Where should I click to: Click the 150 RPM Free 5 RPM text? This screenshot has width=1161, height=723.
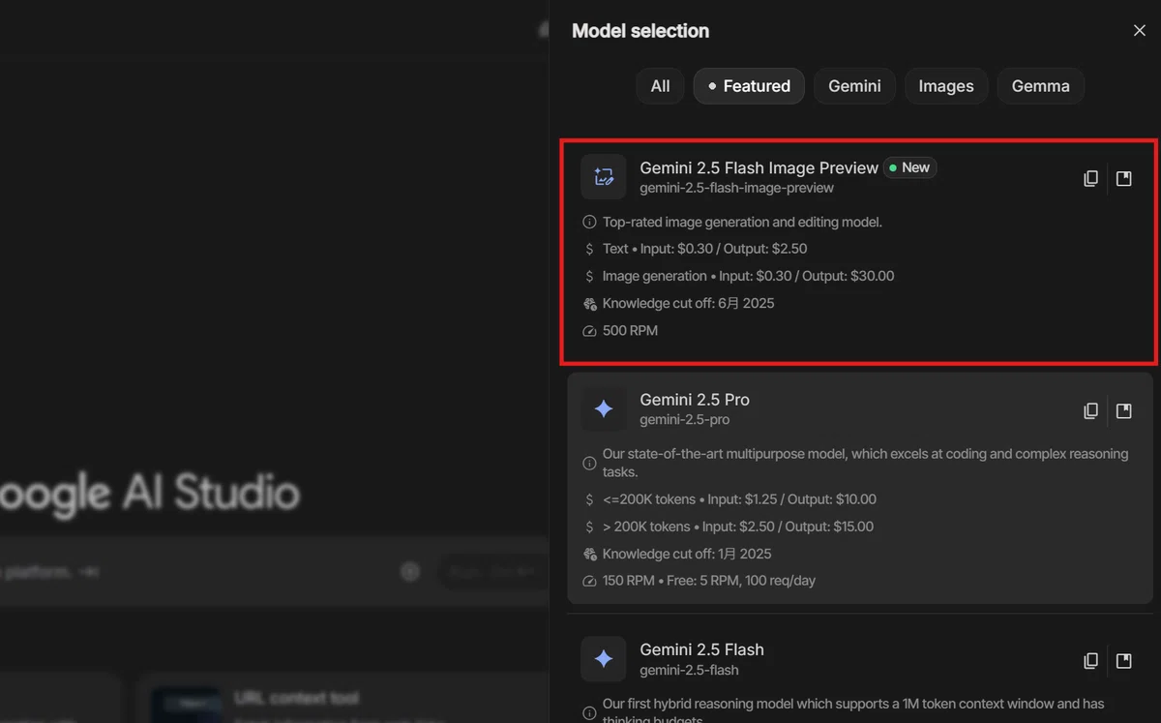(709, 581)
